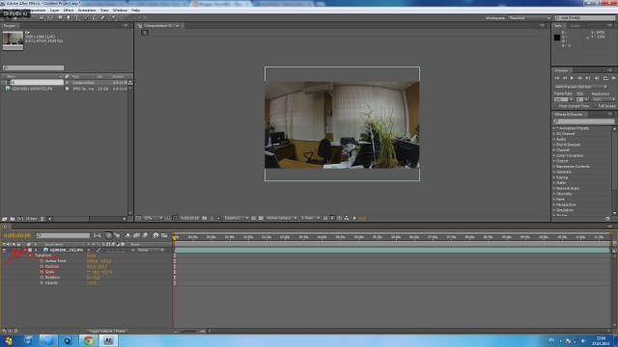Click the Project panel search field

33,67
